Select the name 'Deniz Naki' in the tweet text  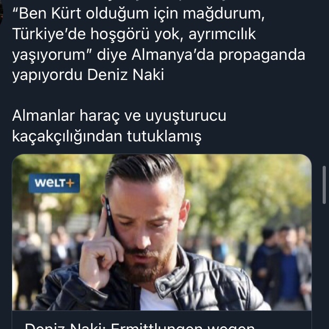tap(126, 75)
